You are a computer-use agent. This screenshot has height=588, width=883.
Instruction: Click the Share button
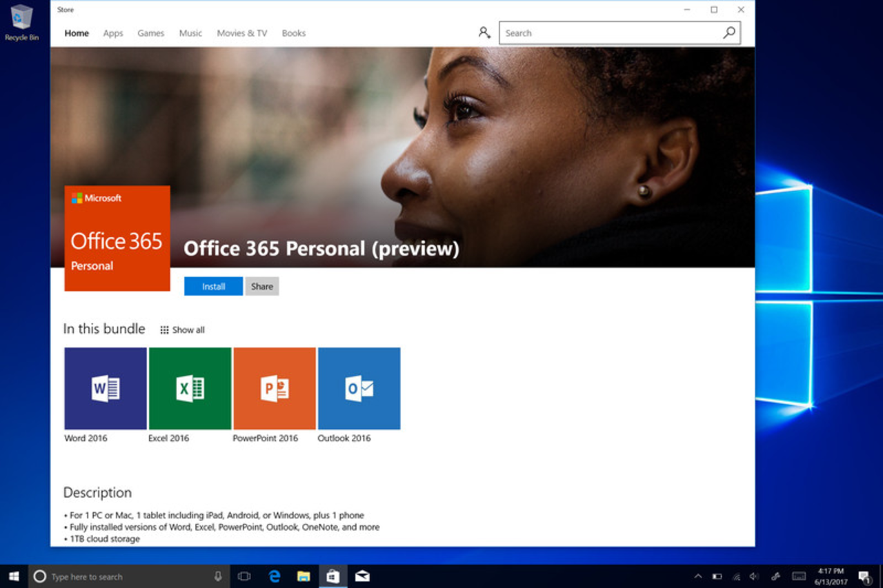coord(261,286)
